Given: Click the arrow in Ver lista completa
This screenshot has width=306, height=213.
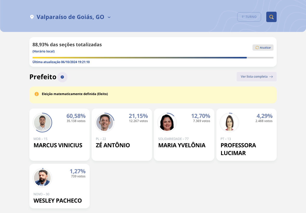Looking at the screenshot, I should (x=271, y=77).
